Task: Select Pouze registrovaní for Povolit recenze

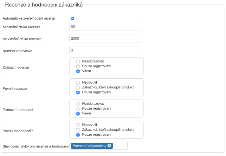Action: 78,92
